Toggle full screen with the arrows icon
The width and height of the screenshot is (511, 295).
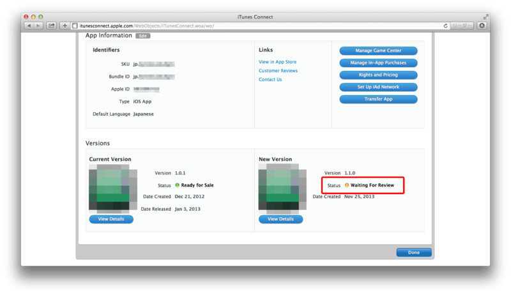pos(485,17)
